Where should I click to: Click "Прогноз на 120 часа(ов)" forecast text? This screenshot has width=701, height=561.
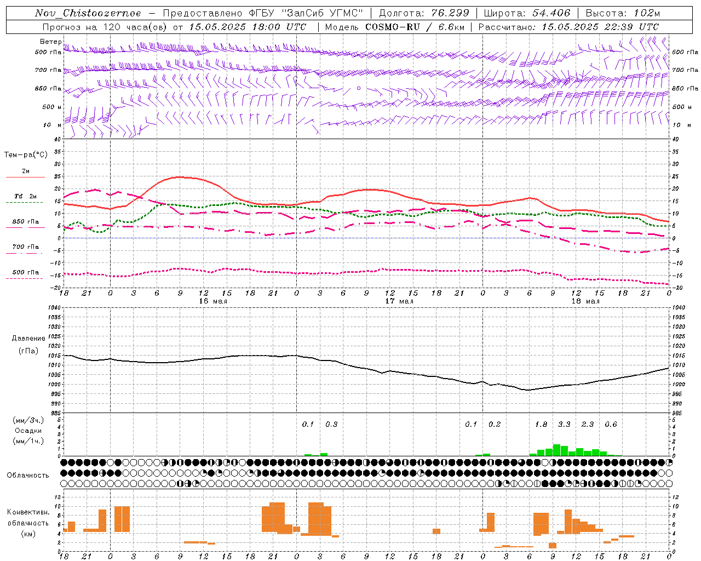coord(105,27)
